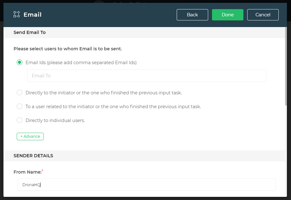Grab the dialog's vertical scrollbar thumb

[286, 66]
